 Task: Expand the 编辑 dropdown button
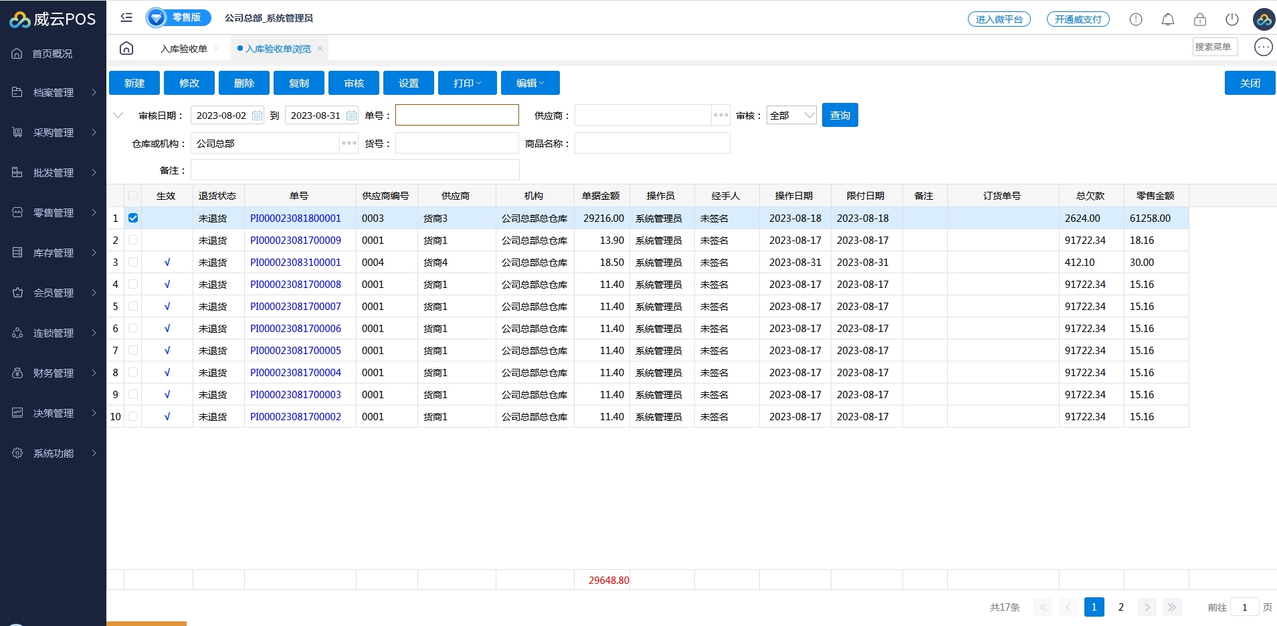530,83
